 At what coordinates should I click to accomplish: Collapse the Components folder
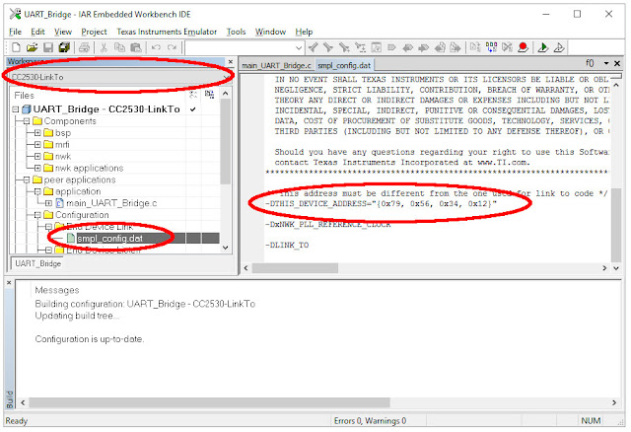click(x=27, y=121)
